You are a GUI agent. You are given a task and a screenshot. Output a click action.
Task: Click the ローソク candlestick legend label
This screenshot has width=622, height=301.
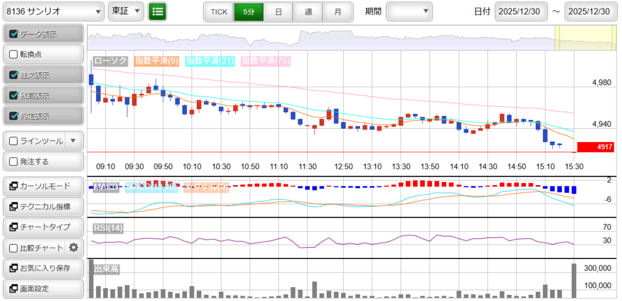(x=109, y=61)
